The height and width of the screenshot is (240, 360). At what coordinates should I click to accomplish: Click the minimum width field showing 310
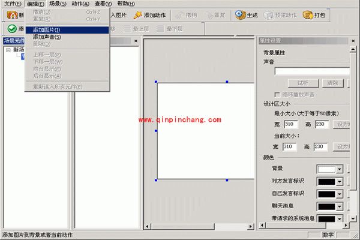click(291, 124)
